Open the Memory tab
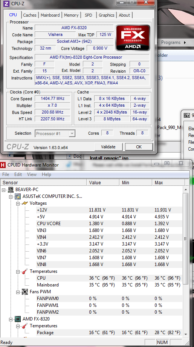Image resolution: width=194 pixels, height=347 pixels. click(71, 15)
